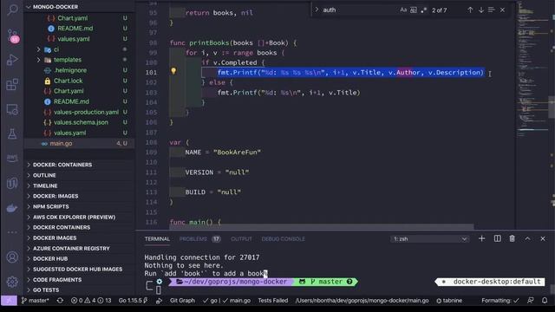Expand the DOCKER: IMAGES section
This screenshot has height=312, width=555.
pyautogui.click(x=55, y=196)
